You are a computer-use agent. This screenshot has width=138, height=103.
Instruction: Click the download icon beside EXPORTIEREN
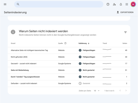tap(118, 12)
